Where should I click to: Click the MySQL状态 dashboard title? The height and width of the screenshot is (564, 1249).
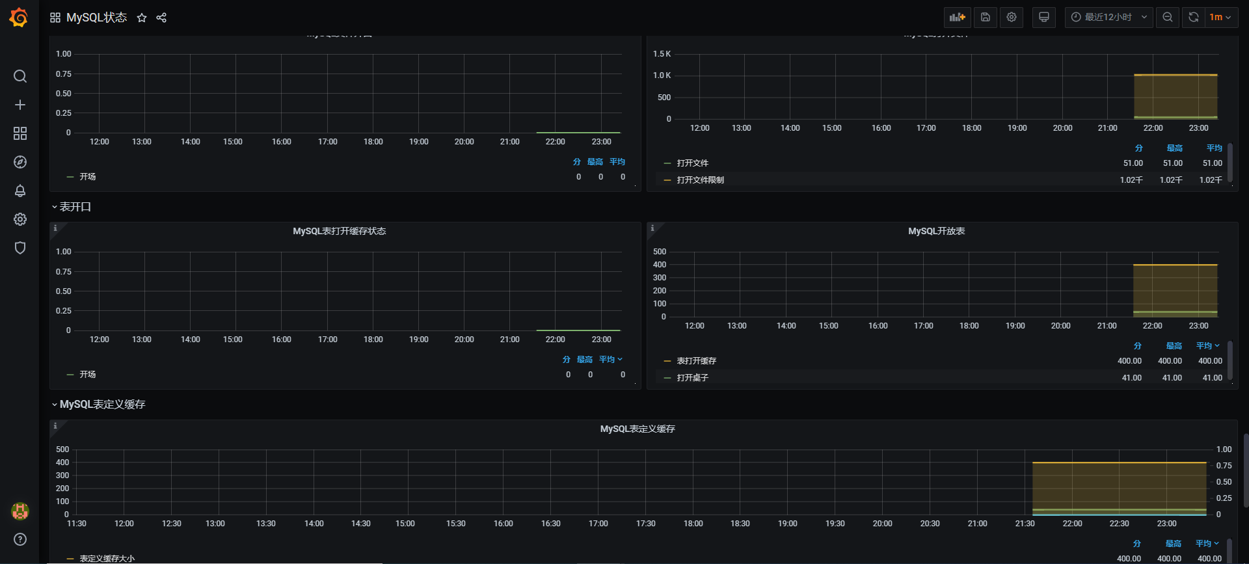click(x=96, y=18)
